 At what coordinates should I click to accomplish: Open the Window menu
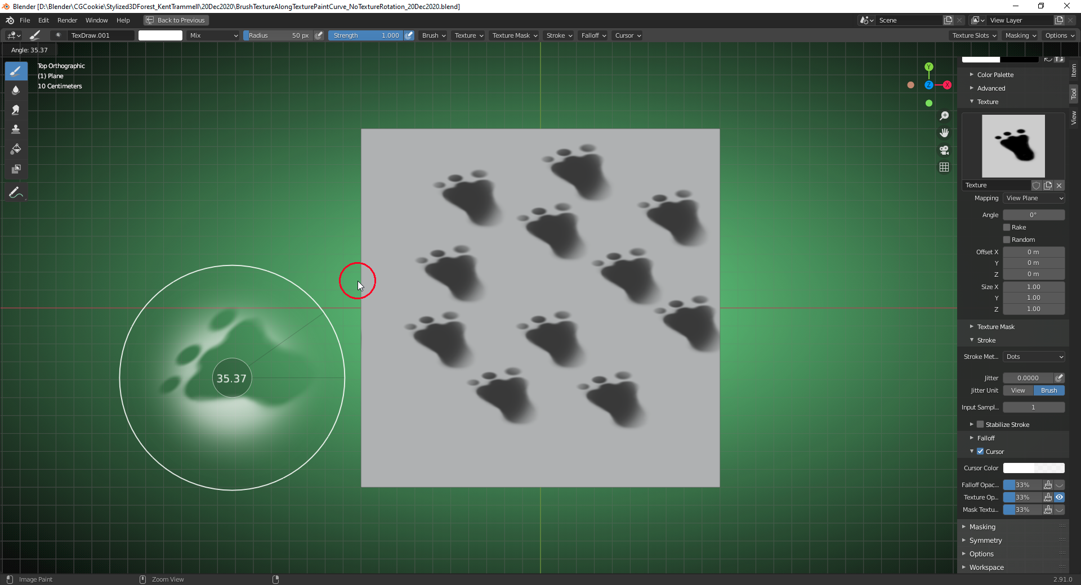(96, 20)
